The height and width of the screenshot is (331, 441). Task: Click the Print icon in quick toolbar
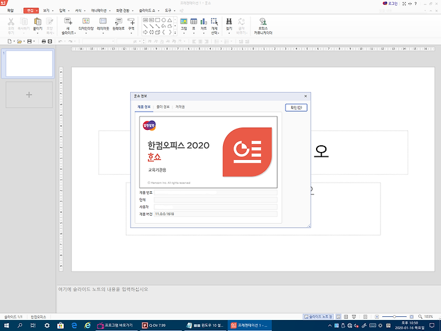pos(43,42)
